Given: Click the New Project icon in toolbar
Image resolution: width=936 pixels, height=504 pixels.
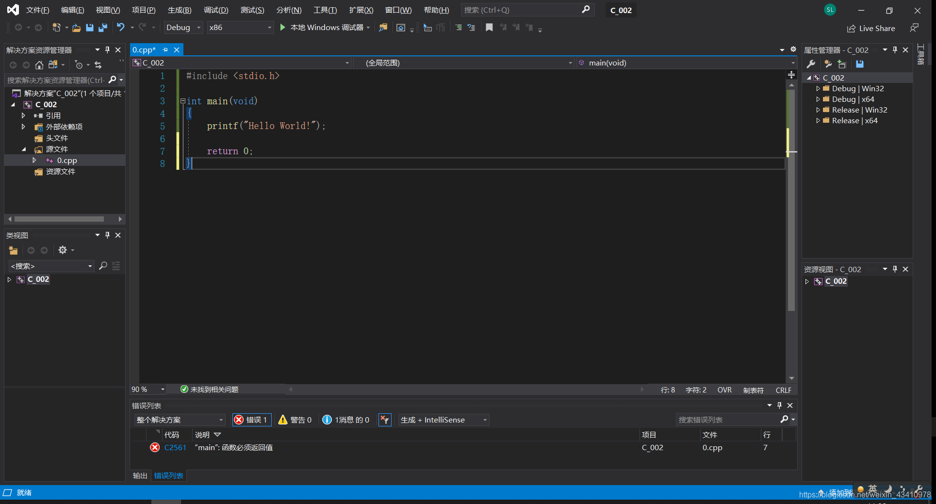Looking at the screenshot, I should 56,27.
